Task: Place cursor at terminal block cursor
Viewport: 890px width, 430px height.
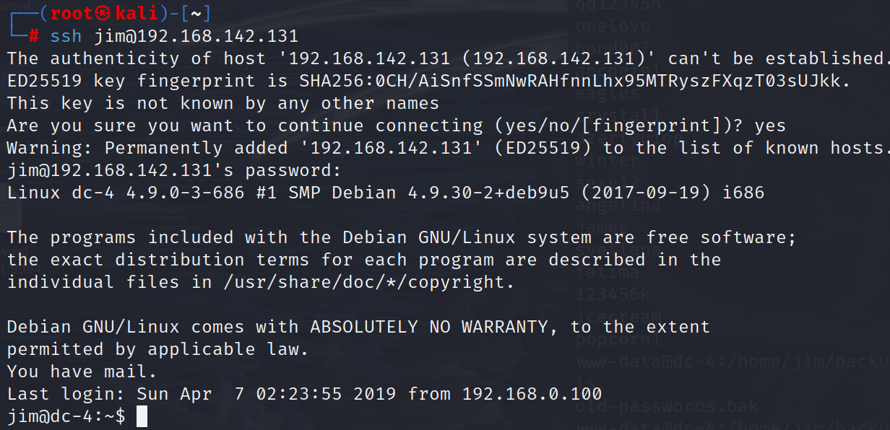Action: coord(142,416)
